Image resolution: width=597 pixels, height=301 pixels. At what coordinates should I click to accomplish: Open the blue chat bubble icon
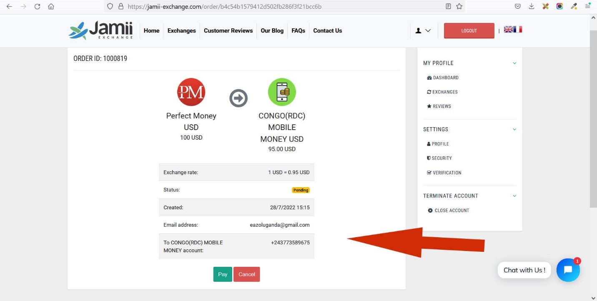[x=568, y=270]
